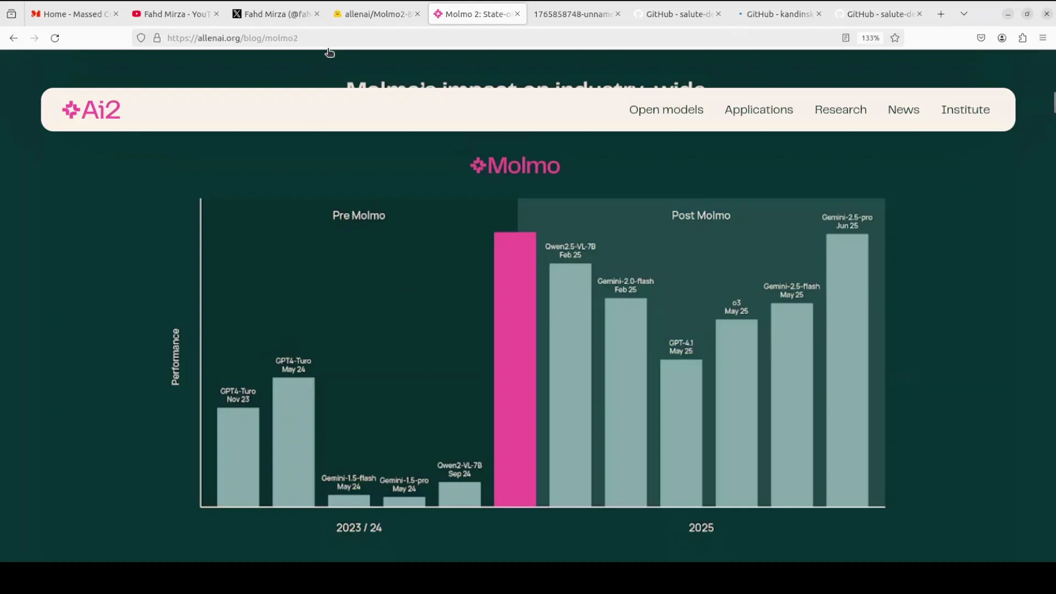Click the tracking protection shield icon
The height and width of the screenshot is (594, 1056).
pos(141,38)
